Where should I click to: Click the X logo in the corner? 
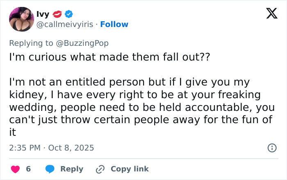point(269,15)
